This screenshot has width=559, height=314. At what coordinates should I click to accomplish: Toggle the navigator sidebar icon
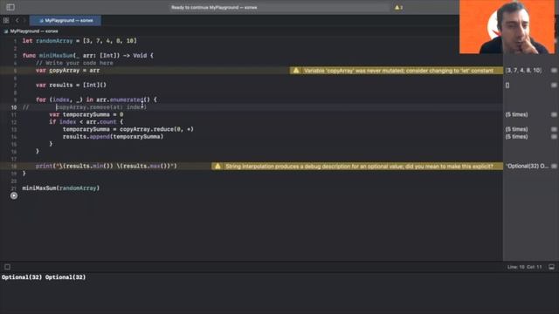(10, 7)
